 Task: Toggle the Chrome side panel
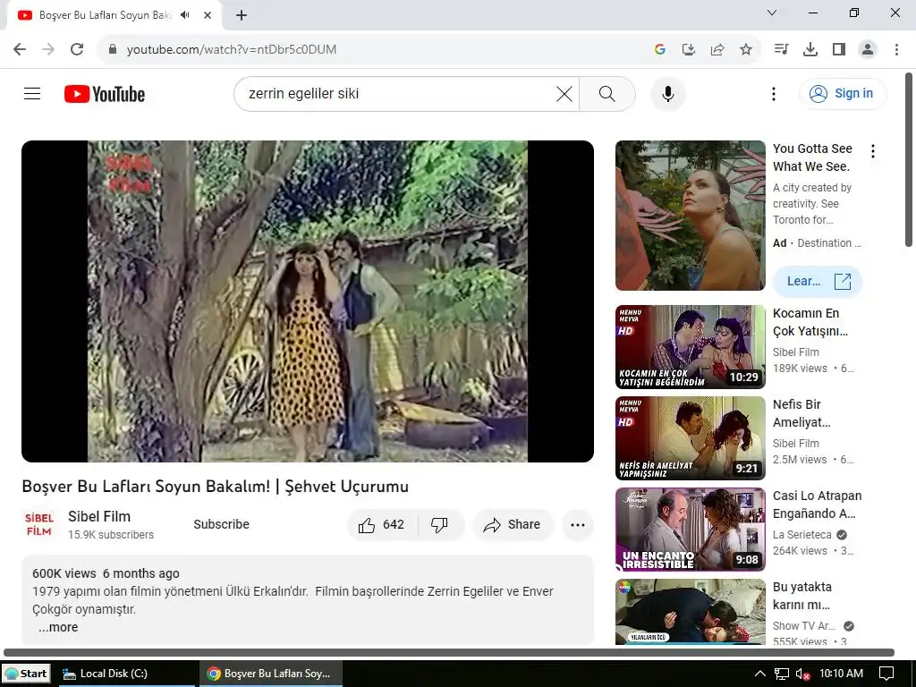point(839,49)
